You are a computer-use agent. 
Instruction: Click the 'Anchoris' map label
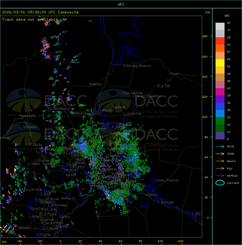68,198
